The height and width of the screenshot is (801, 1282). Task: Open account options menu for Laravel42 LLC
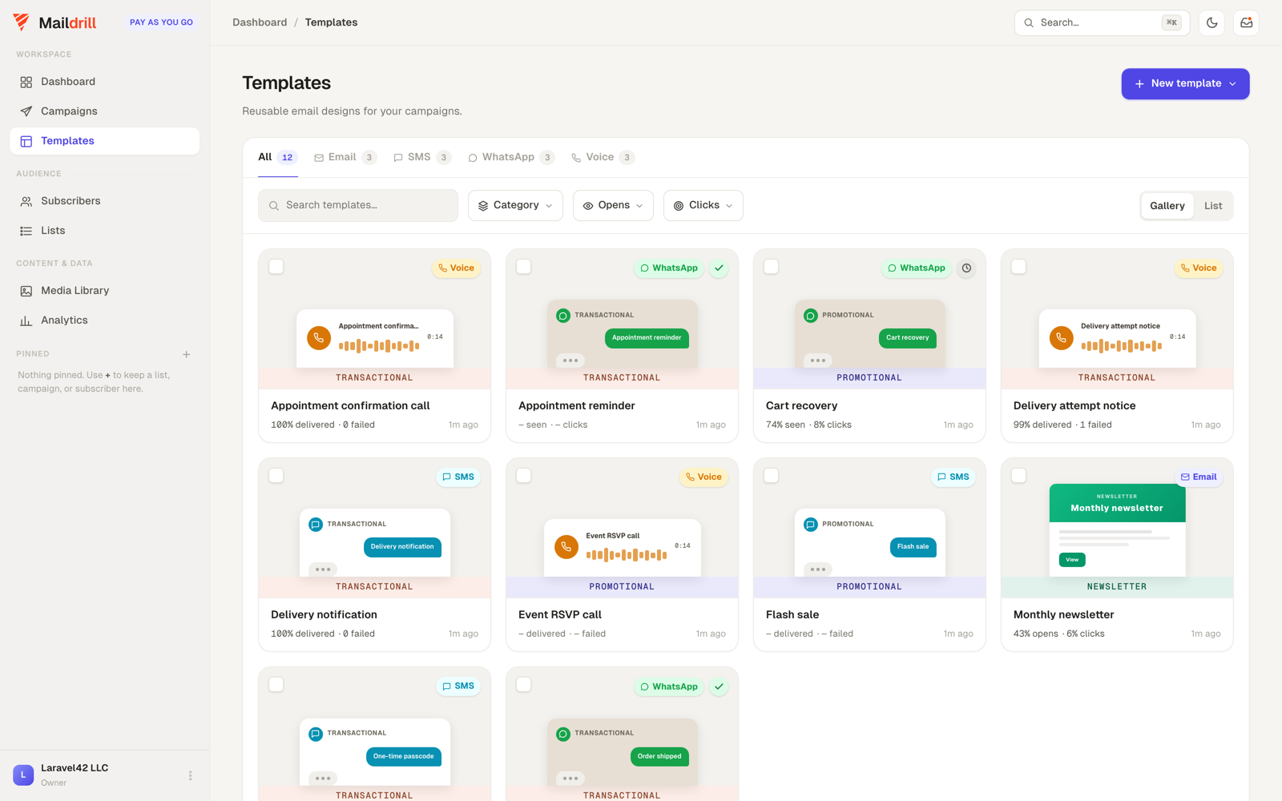[x=190, y=775]
